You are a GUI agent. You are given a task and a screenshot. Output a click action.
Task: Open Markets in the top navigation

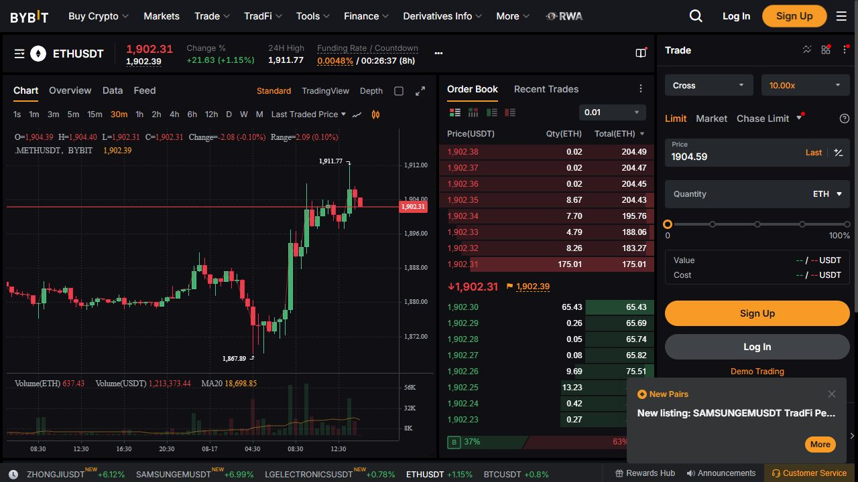point(162,16)
